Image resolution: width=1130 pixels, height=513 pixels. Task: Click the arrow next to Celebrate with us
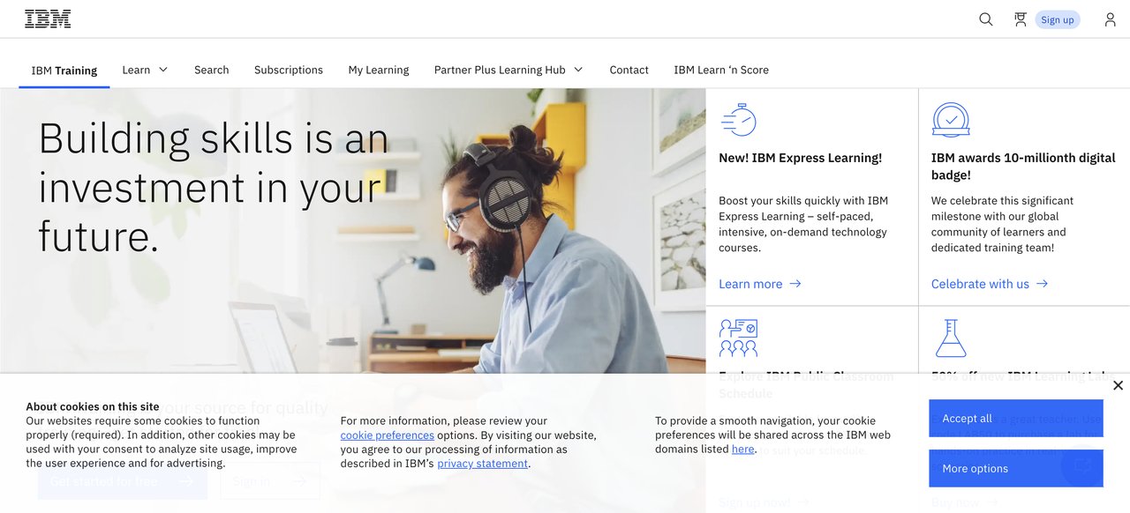pyautogui.click(x=1042, y=284)
